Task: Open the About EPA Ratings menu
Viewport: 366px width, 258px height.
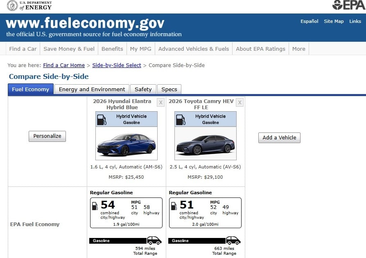Action: tap(260, 49)
